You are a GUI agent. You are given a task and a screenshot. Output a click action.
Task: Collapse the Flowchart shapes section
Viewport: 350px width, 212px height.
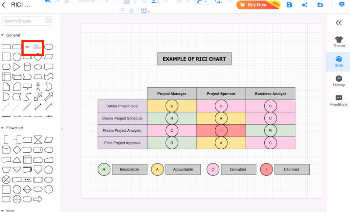(3, 128)
